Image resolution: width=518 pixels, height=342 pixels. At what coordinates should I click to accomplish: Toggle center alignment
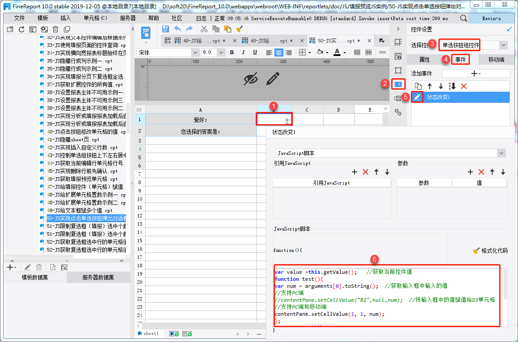[x=279, y=52]
